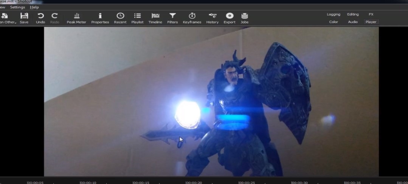The image size is (408, 184).
Task: Open the Export panel
Action: click(x=230, y=18)
